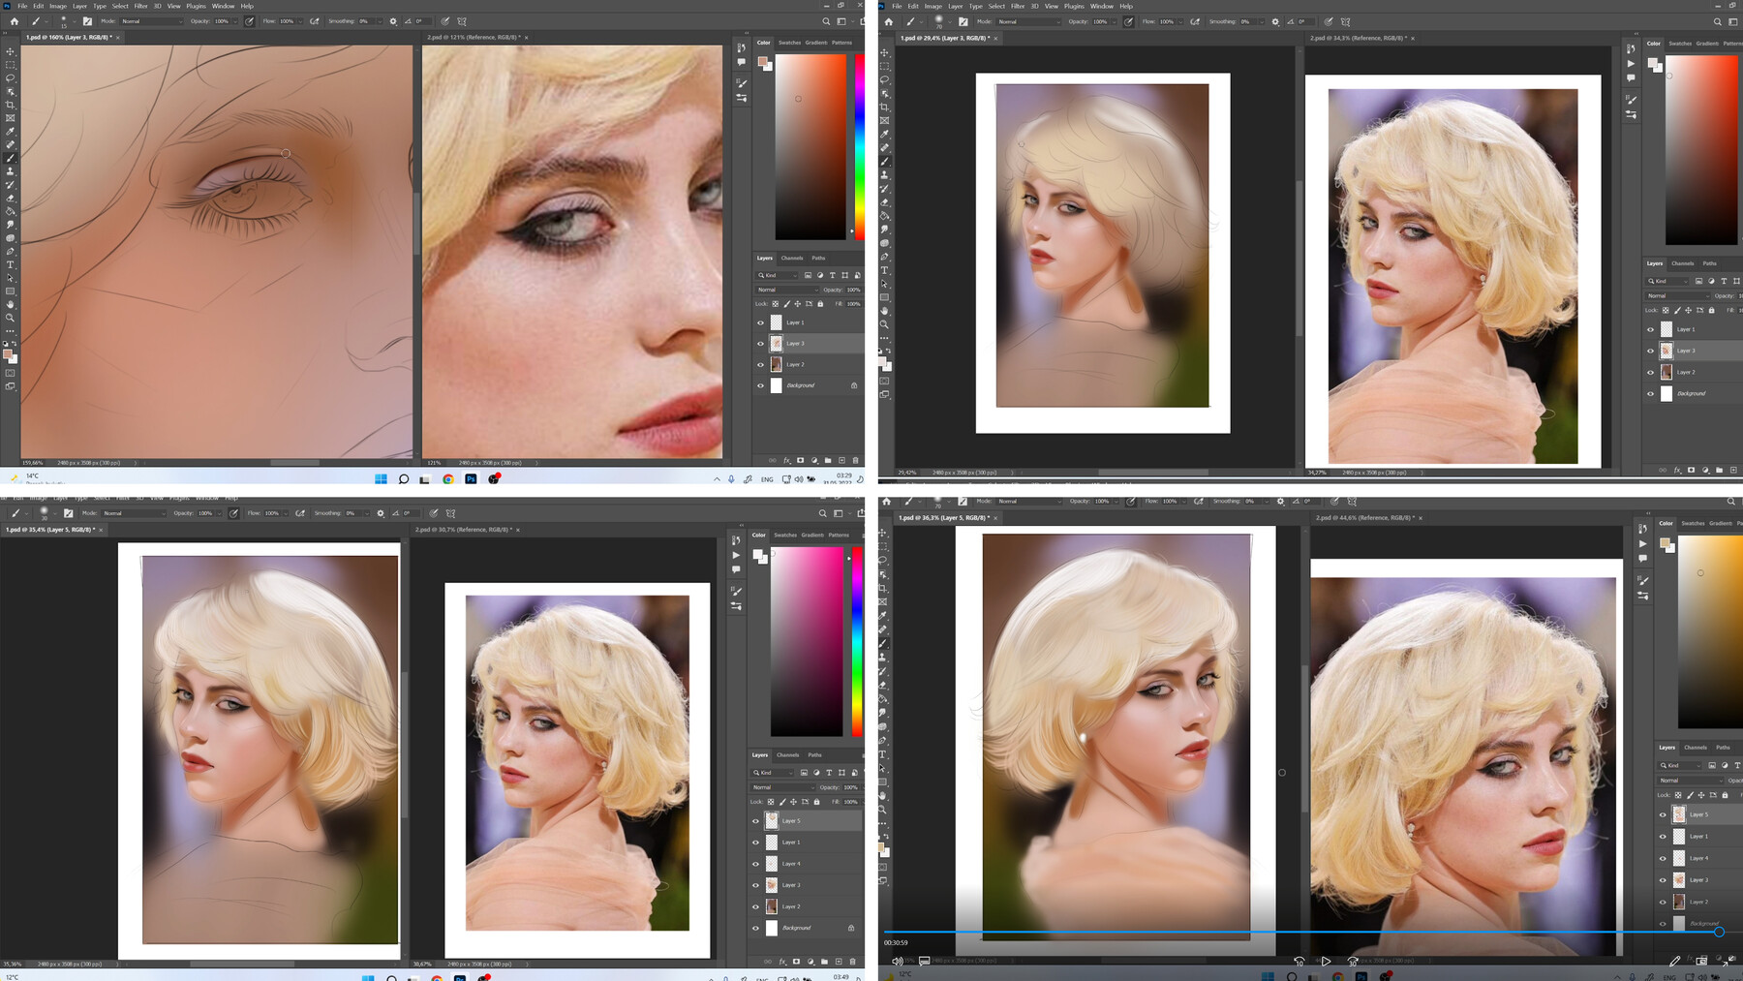Viewport: 1743px width, 981px height.
Task: Switch to Channels tab in top-left window
Action: coord(792,258)
